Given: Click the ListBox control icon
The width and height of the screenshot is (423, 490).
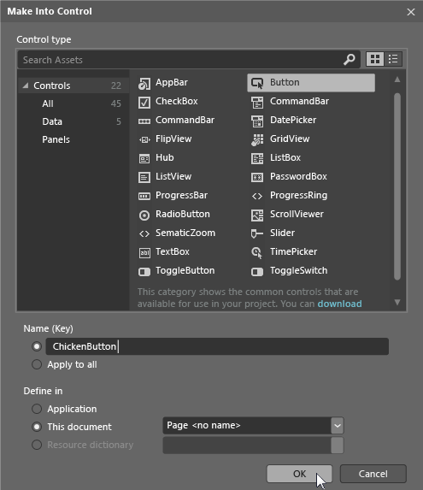Looking at the screenshot, I should pyautogui.click(x=257, y=159).
